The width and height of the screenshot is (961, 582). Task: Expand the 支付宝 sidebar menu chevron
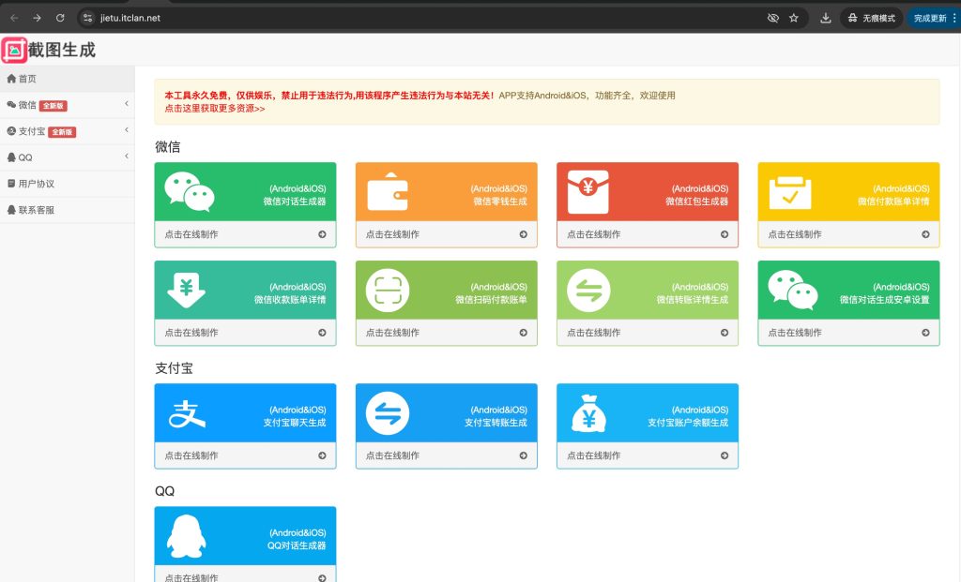127,129
